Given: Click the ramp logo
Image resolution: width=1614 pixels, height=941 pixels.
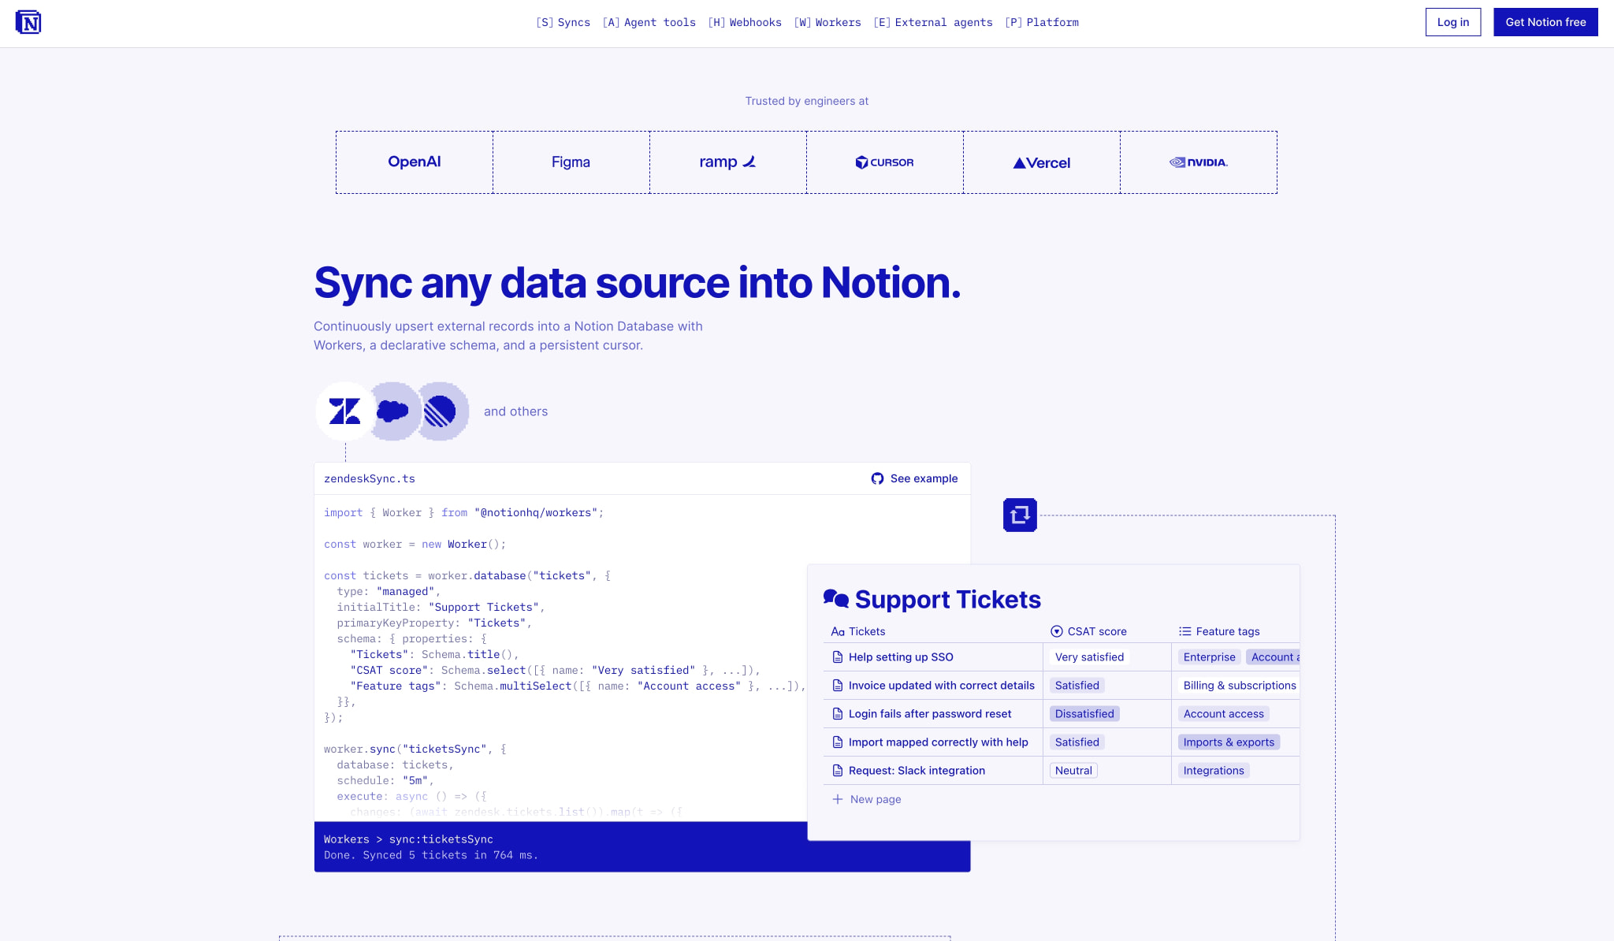Looking at the screenshot, I should [727, 162].
